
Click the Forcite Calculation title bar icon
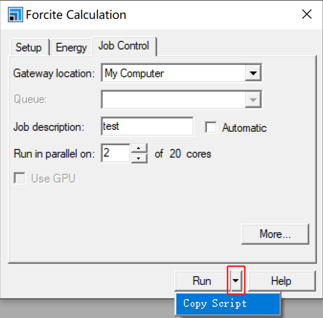[x=15, y=14]
